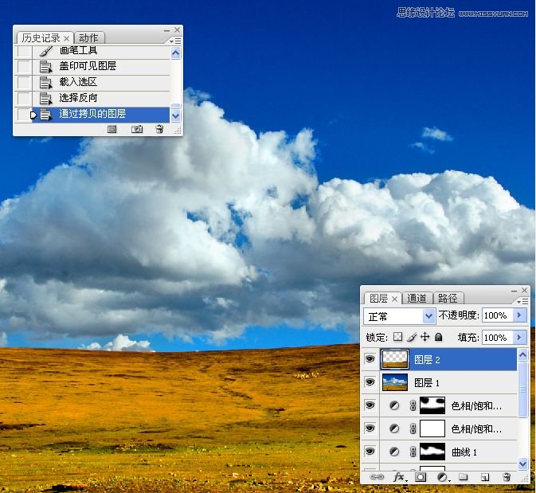536x493 pixels.
Task: Open the History panel flyout menu
Action: [176, 41]
